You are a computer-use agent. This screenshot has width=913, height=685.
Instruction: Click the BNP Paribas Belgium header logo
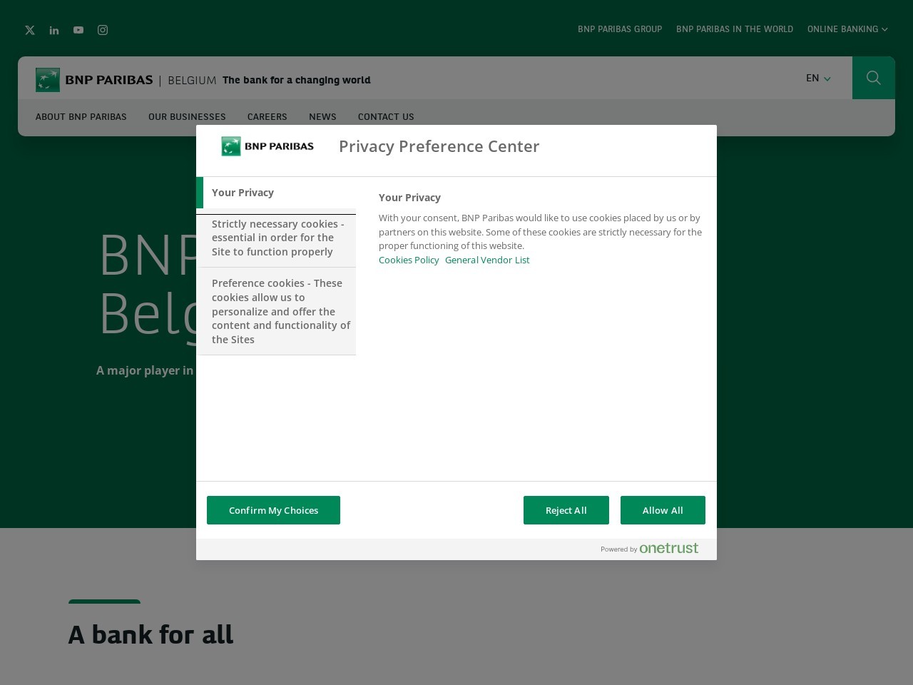tap(126, 80)
